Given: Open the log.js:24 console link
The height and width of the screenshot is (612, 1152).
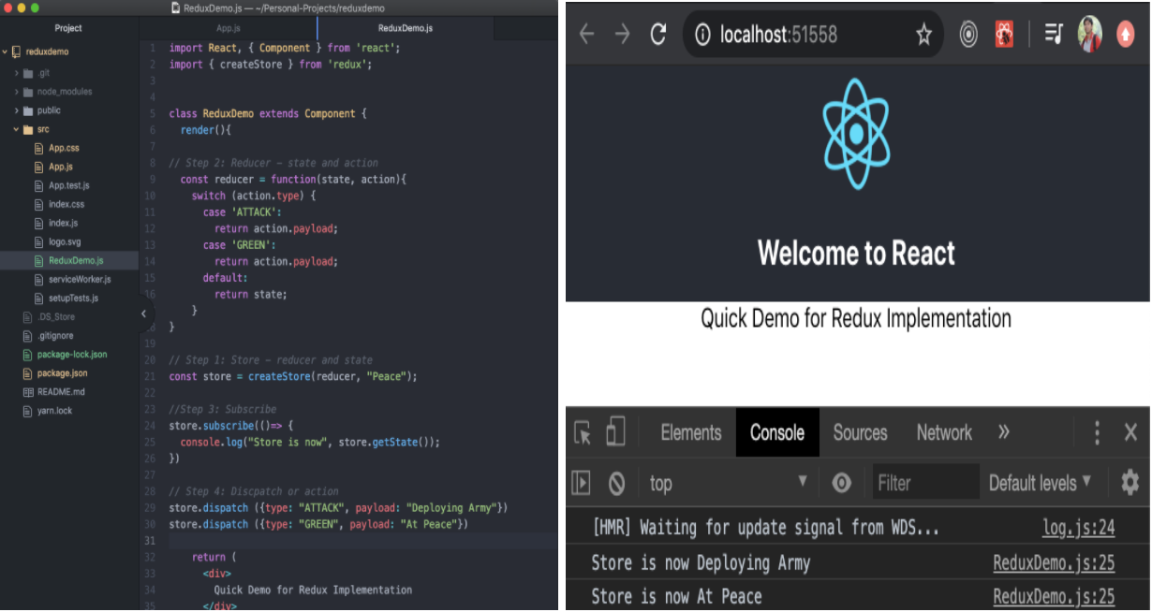Looking at the screenshot, I should pos(1079,527).
